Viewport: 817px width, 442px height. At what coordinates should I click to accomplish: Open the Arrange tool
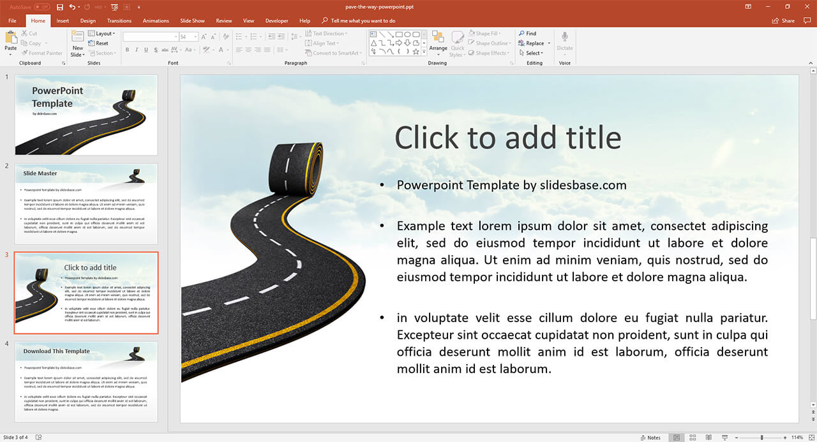(438, 40)
